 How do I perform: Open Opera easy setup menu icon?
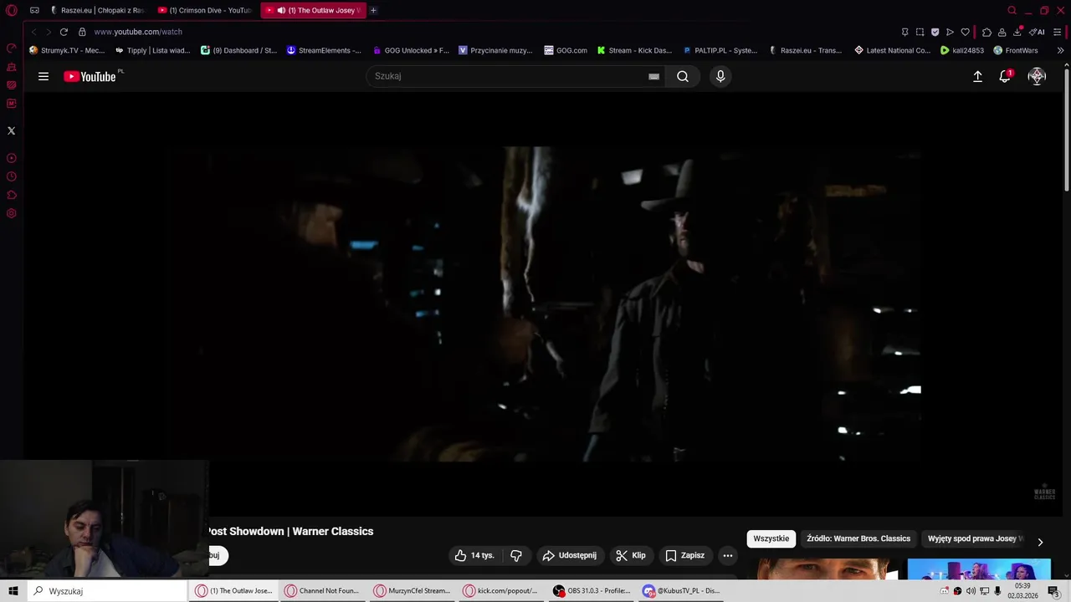click(1058, 32)
